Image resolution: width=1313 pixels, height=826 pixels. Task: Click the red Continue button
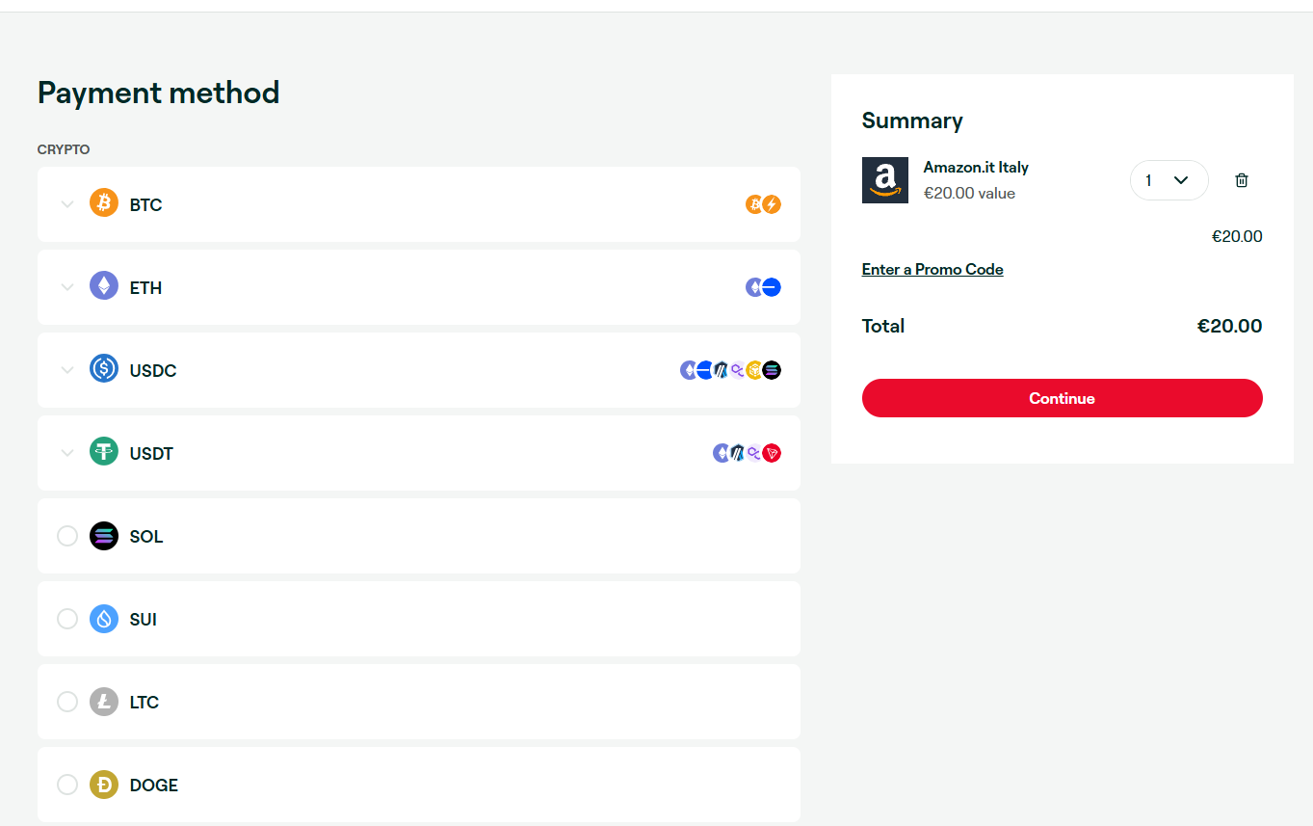[1062, 398]
